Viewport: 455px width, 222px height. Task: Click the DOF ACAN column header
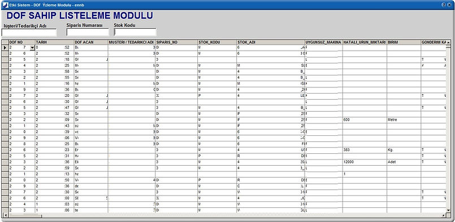tap(91, 42)
